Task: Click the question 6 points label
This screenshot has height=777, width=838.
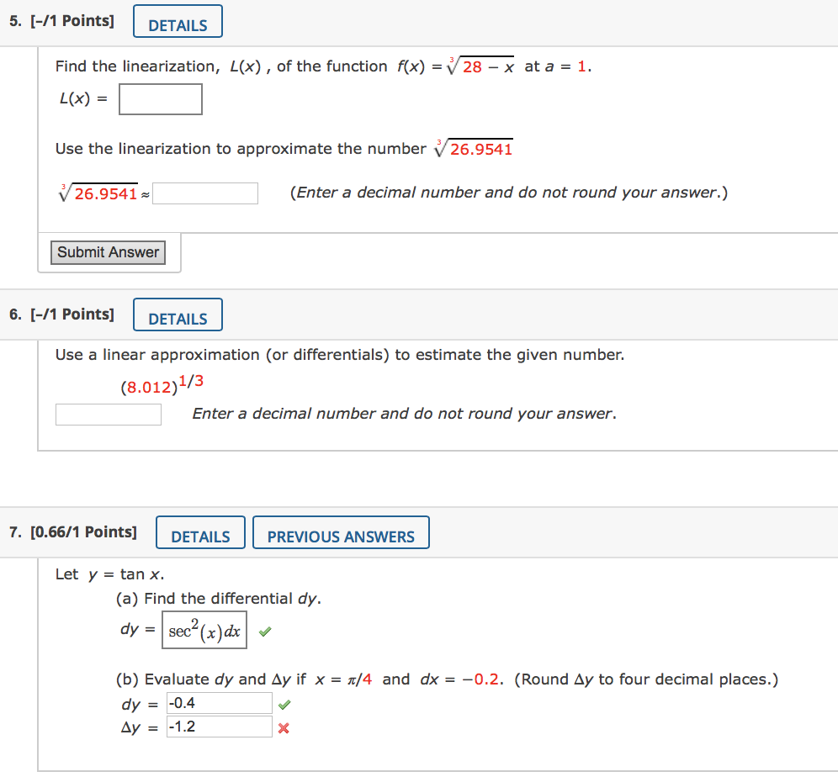Action: [63, 314]
